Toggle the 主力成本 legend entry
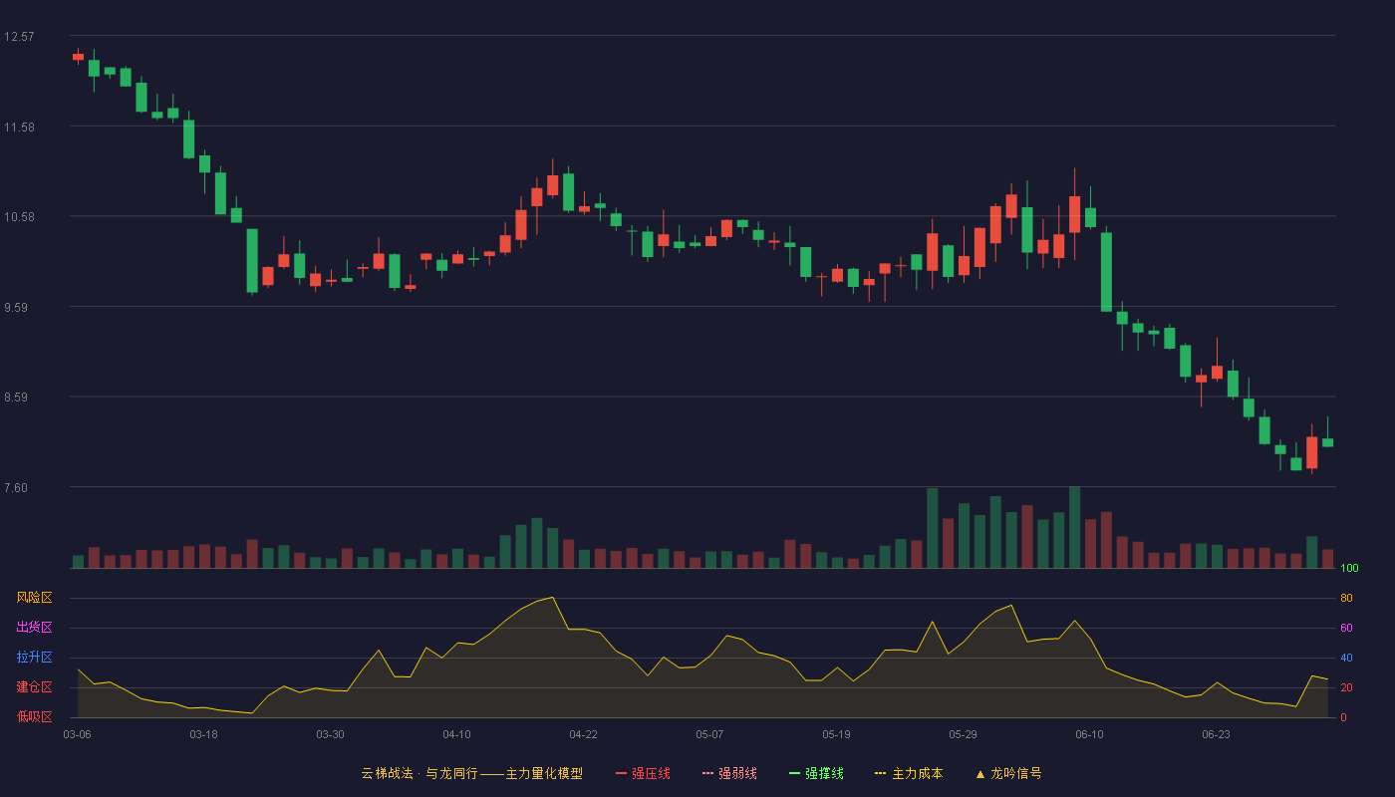Viewport: 1395px width, 797px height. (x=909, y=773)
